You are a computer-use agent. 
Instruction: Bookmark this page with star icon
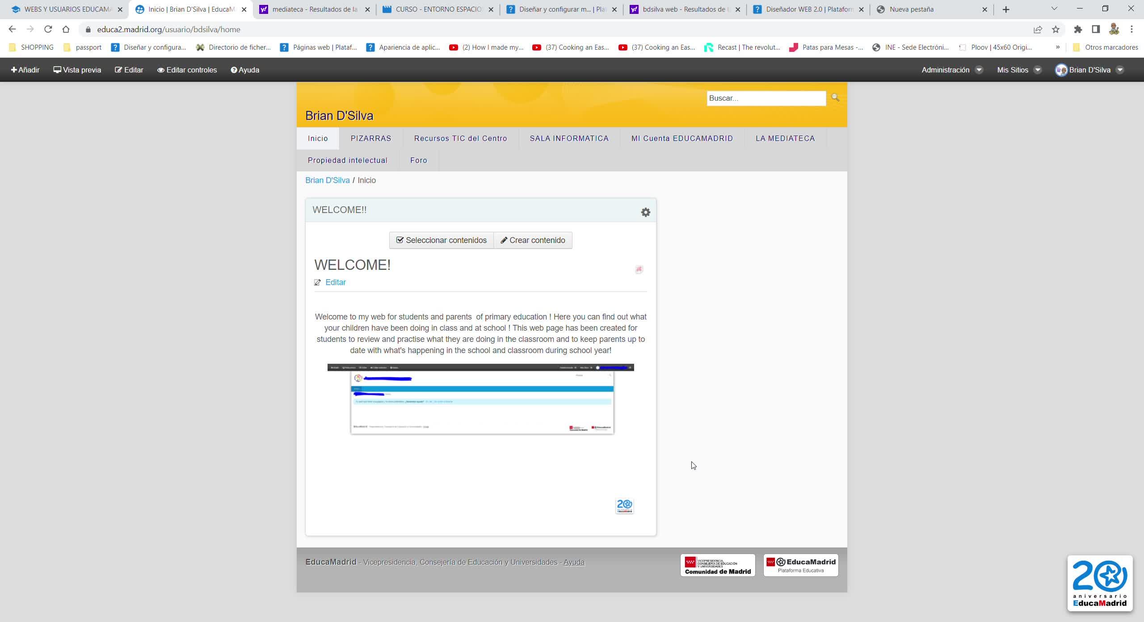(x=1056, y=29)
